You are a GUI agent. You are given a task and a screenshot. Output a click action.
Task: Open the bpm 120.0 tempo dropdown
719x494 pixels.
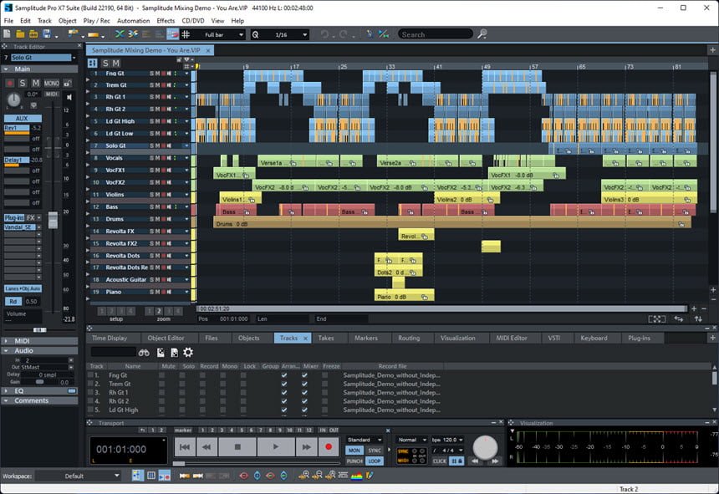pyautogui.click(x=461, y=440)
